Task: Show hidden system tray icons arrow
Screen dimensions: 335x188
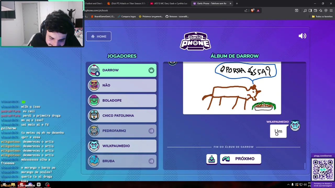Action: [x=288, y=185]
